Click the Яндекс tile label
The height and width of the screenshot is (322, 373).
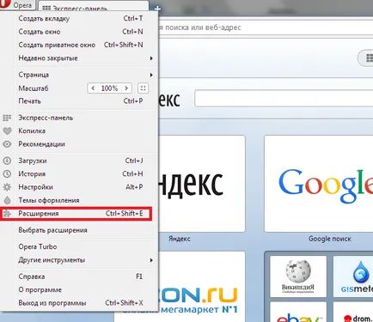(x=180, y=239)
